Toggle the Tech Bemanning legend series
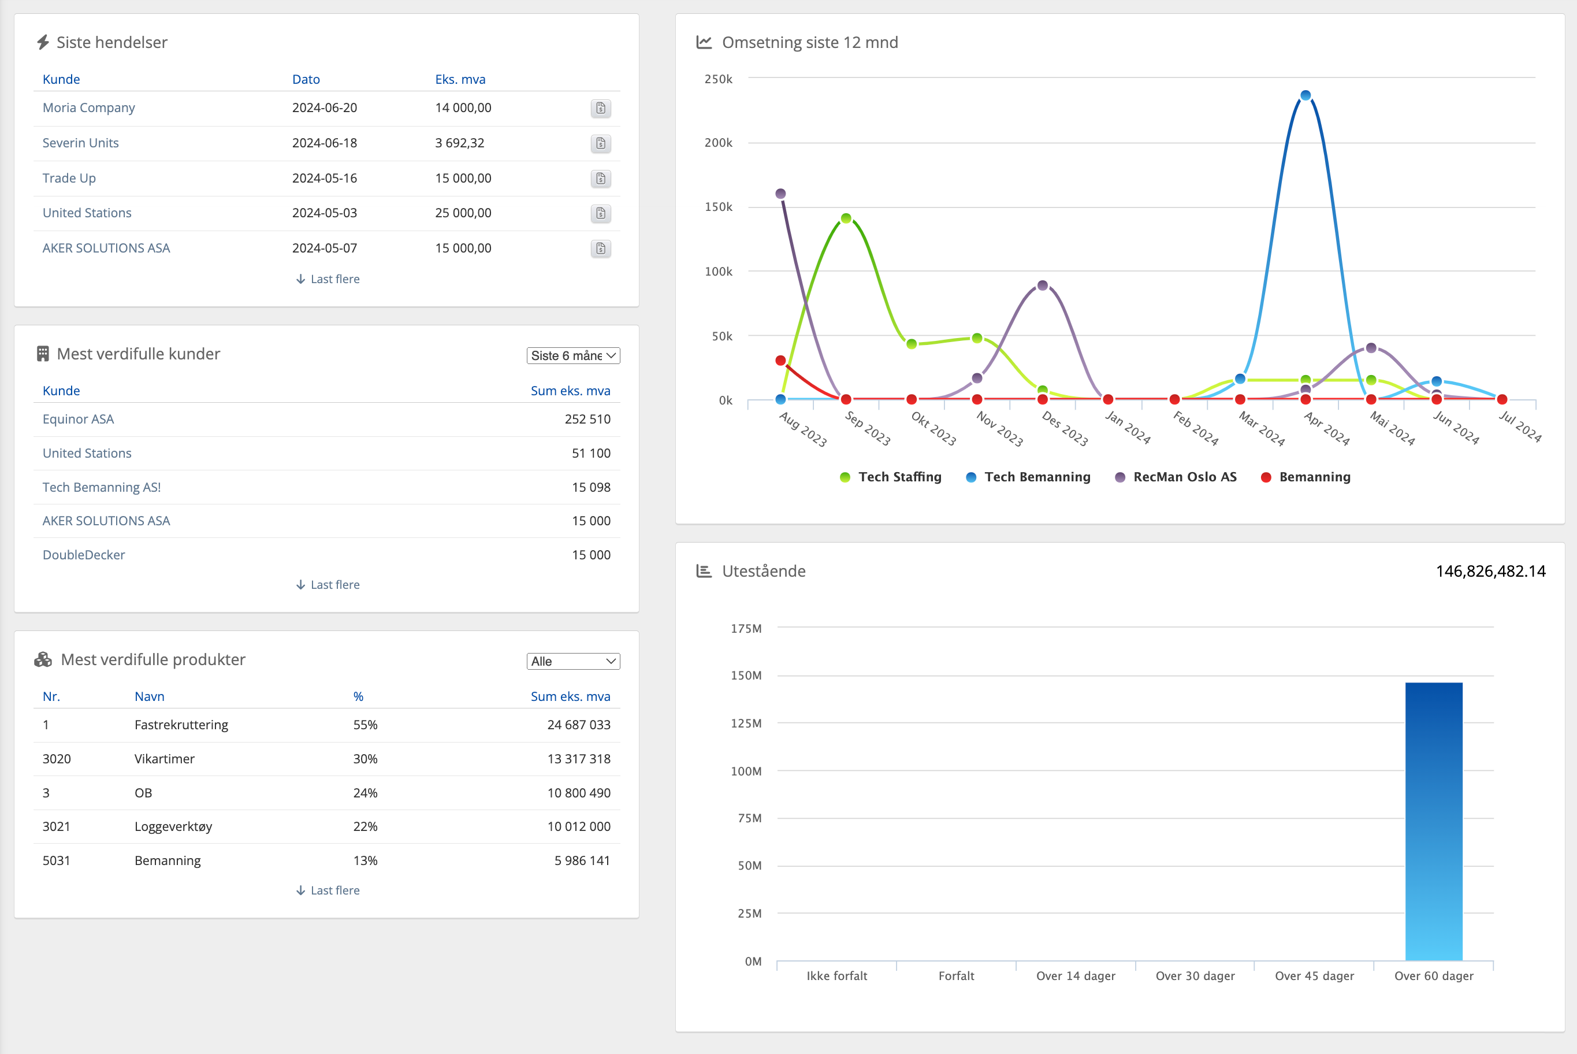Viewport: 1577px width, 1054px height. click(x=1037, y=477)
